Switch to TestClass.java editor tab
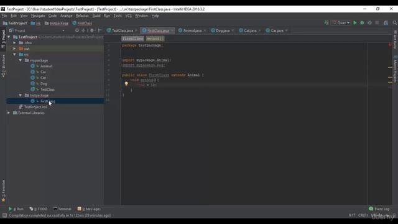 tap(123, 30)
